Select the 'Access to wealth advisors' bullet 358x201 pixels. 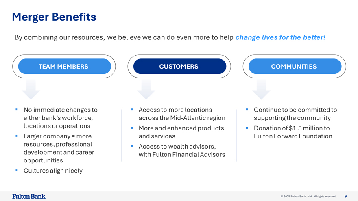tap(181, 150)
